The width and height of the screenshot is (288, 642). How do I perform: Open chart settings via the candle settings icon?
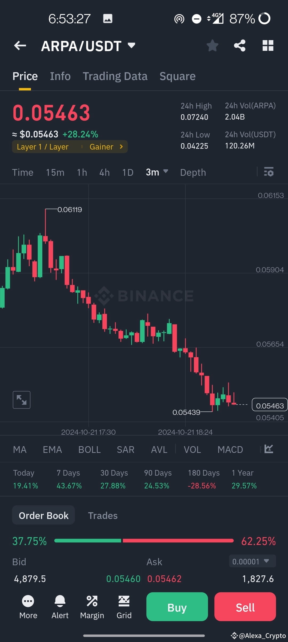click(x=269, y=172)
